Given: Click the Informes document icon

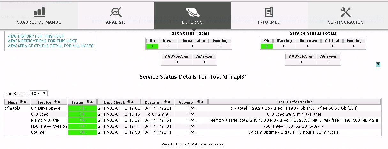Looking at the screenshot, I should coord(269,12).
